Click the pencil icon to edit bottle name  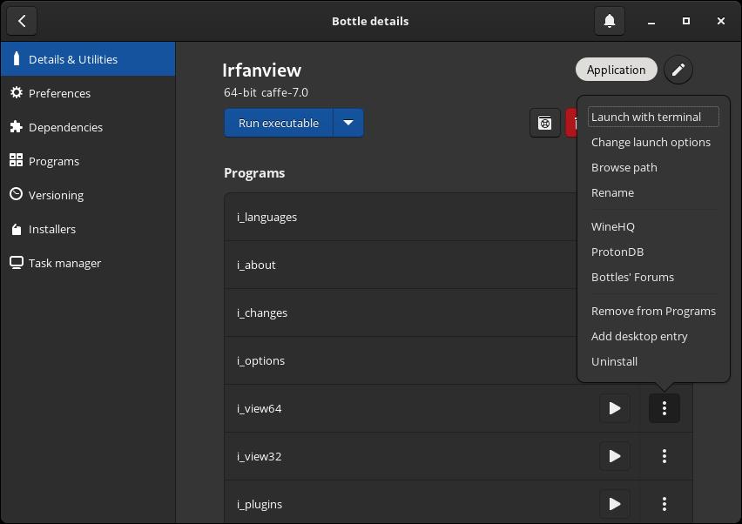click(x=678, y=70)
